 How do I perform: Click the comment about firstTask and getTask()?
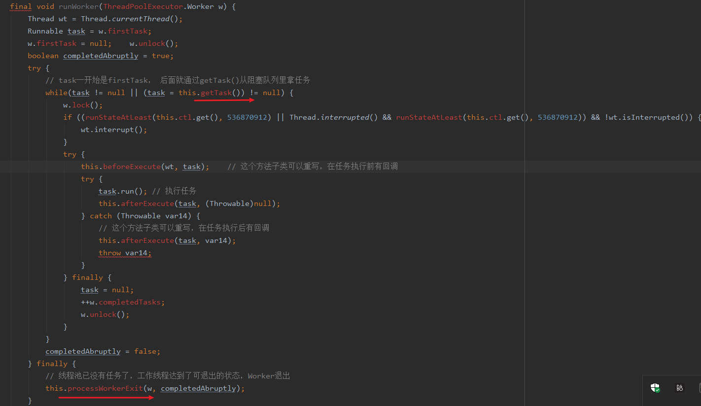[177, 80]
